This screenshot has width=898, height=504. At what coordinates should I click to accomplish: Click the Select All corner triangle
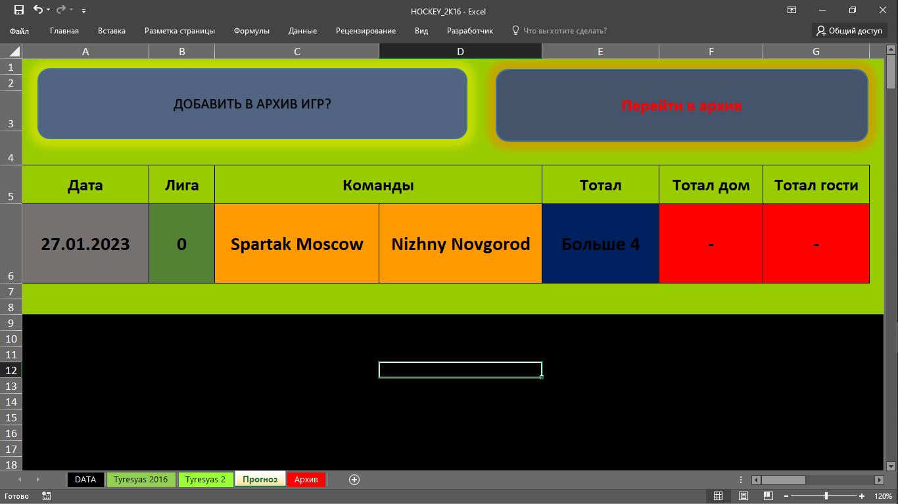tap(11, 51)
